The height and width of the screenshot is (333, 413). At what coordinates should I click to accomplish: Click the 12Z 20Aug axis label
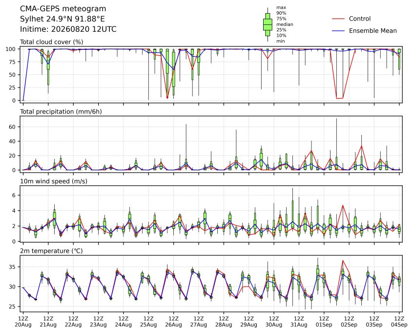pyautogui.click(x=23, y=322)
